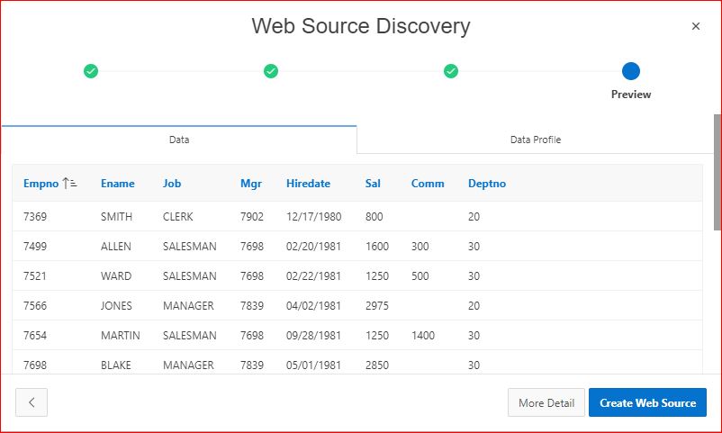Click the ascending sort icon beside Empno
The height and width of the screenshot is (433, 722).
[x=70, y=184]
